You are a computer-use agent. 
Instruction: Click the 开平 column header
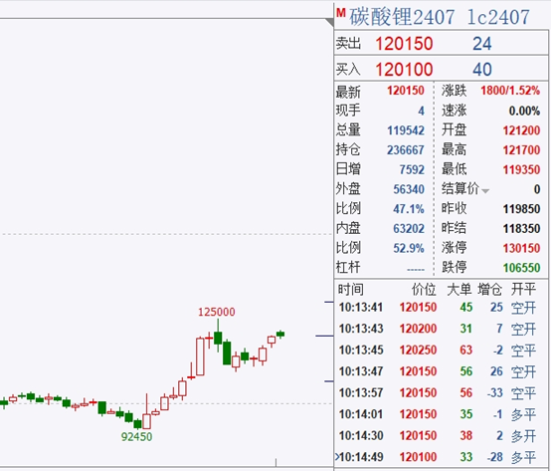523,290
